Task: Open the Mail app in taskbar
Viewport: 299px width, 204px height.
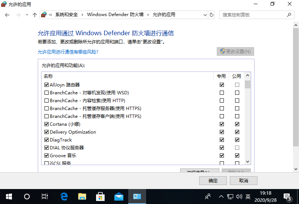Action: click(x=119, y=197)
